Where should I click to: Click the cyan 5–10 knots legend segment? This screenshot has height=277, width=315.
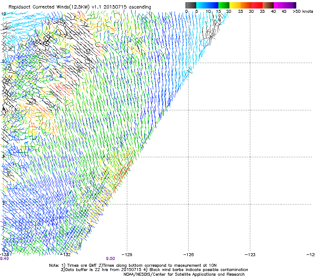tap(202, 5)
